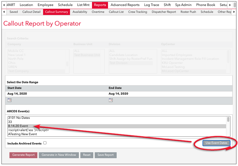Select 'KRU Opcenter' entry
This screenshot has height=166, width=238.
194,63
